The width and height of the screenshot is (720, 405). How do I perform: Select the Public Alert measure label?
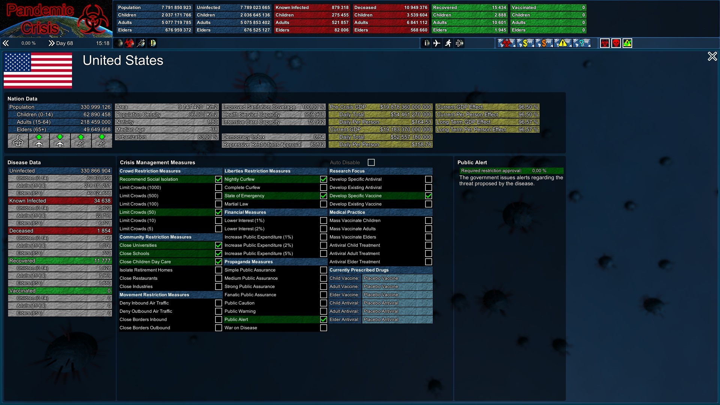[x=236, y=319]
